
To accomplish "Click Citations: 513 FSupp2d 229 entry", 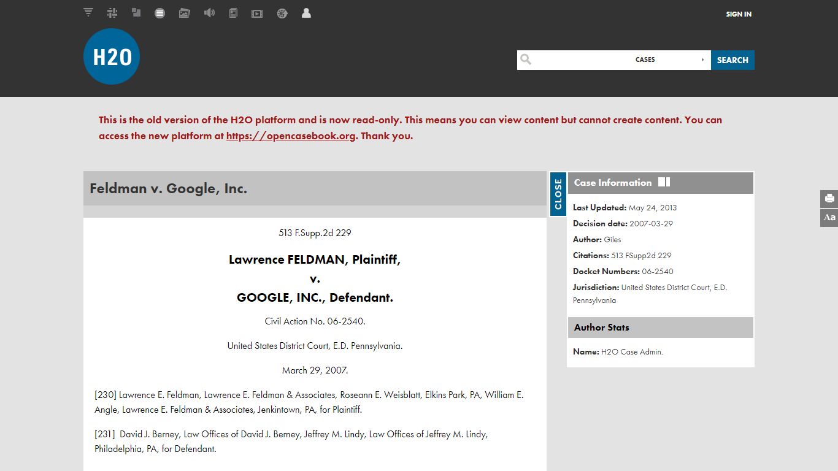I will pos(622,256).
